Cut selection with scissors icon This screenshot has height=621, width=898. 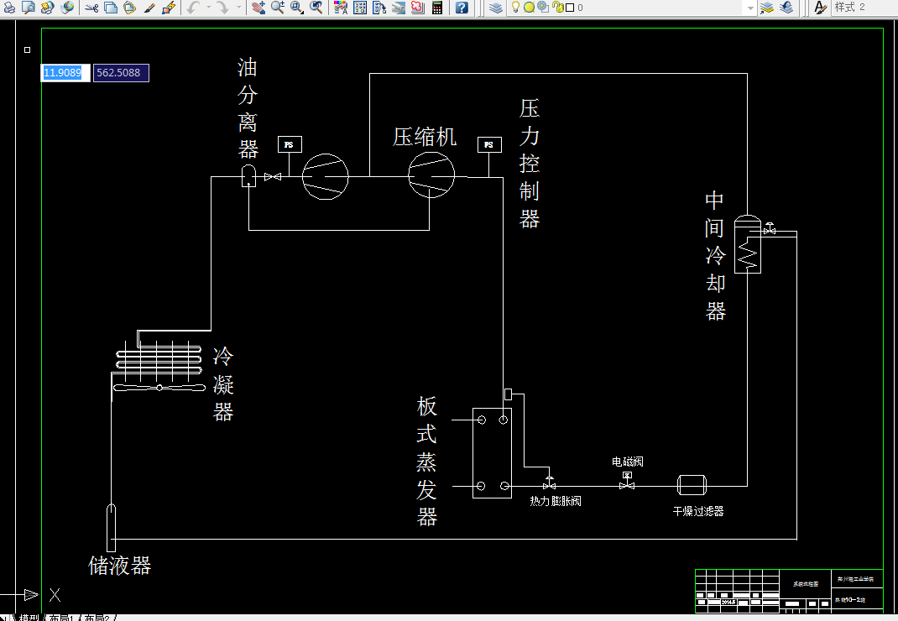click(91, 8)
